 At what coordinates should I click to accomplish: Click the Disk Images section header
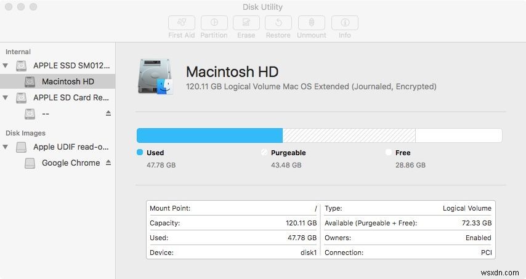click(25, 133)
